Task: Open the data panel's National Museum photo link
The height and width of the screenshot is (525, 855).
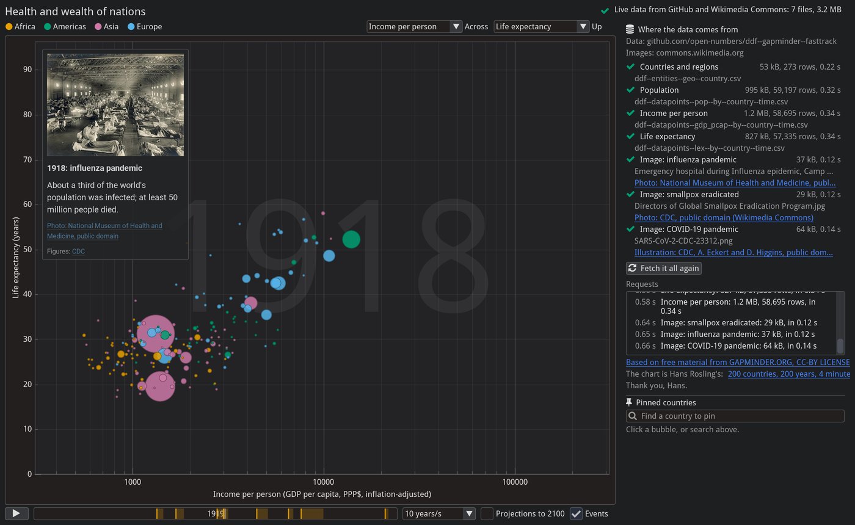Action: [735, 183]
